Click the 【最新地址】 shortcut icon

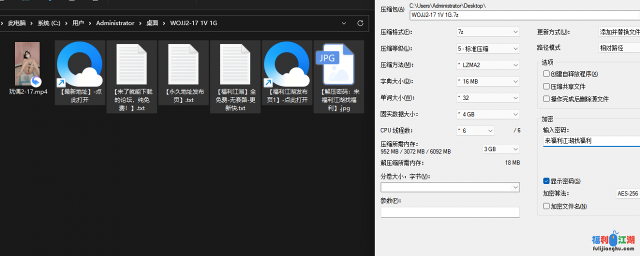coord(80,65)
